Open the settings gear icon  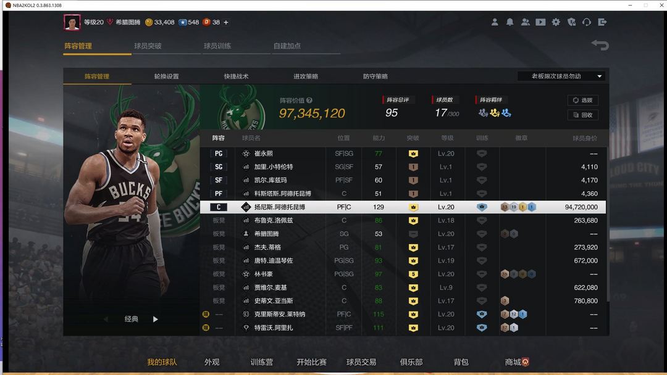pos(556,22)
